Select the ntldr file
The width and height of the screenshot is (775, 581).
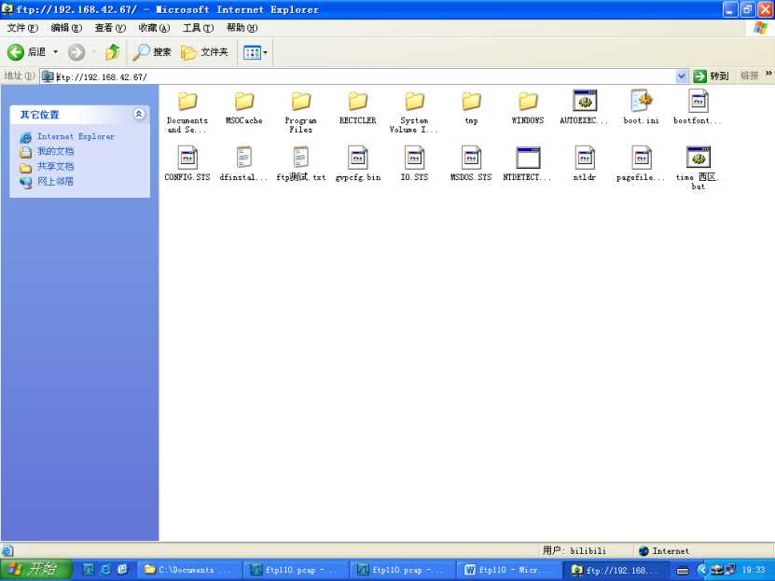(585, 164)
